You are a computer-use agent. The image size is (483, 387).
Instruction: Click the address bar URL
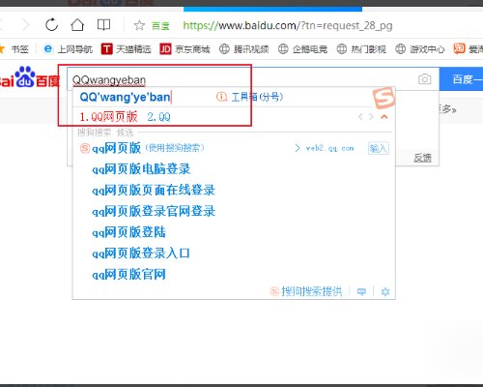click(288, 25)
